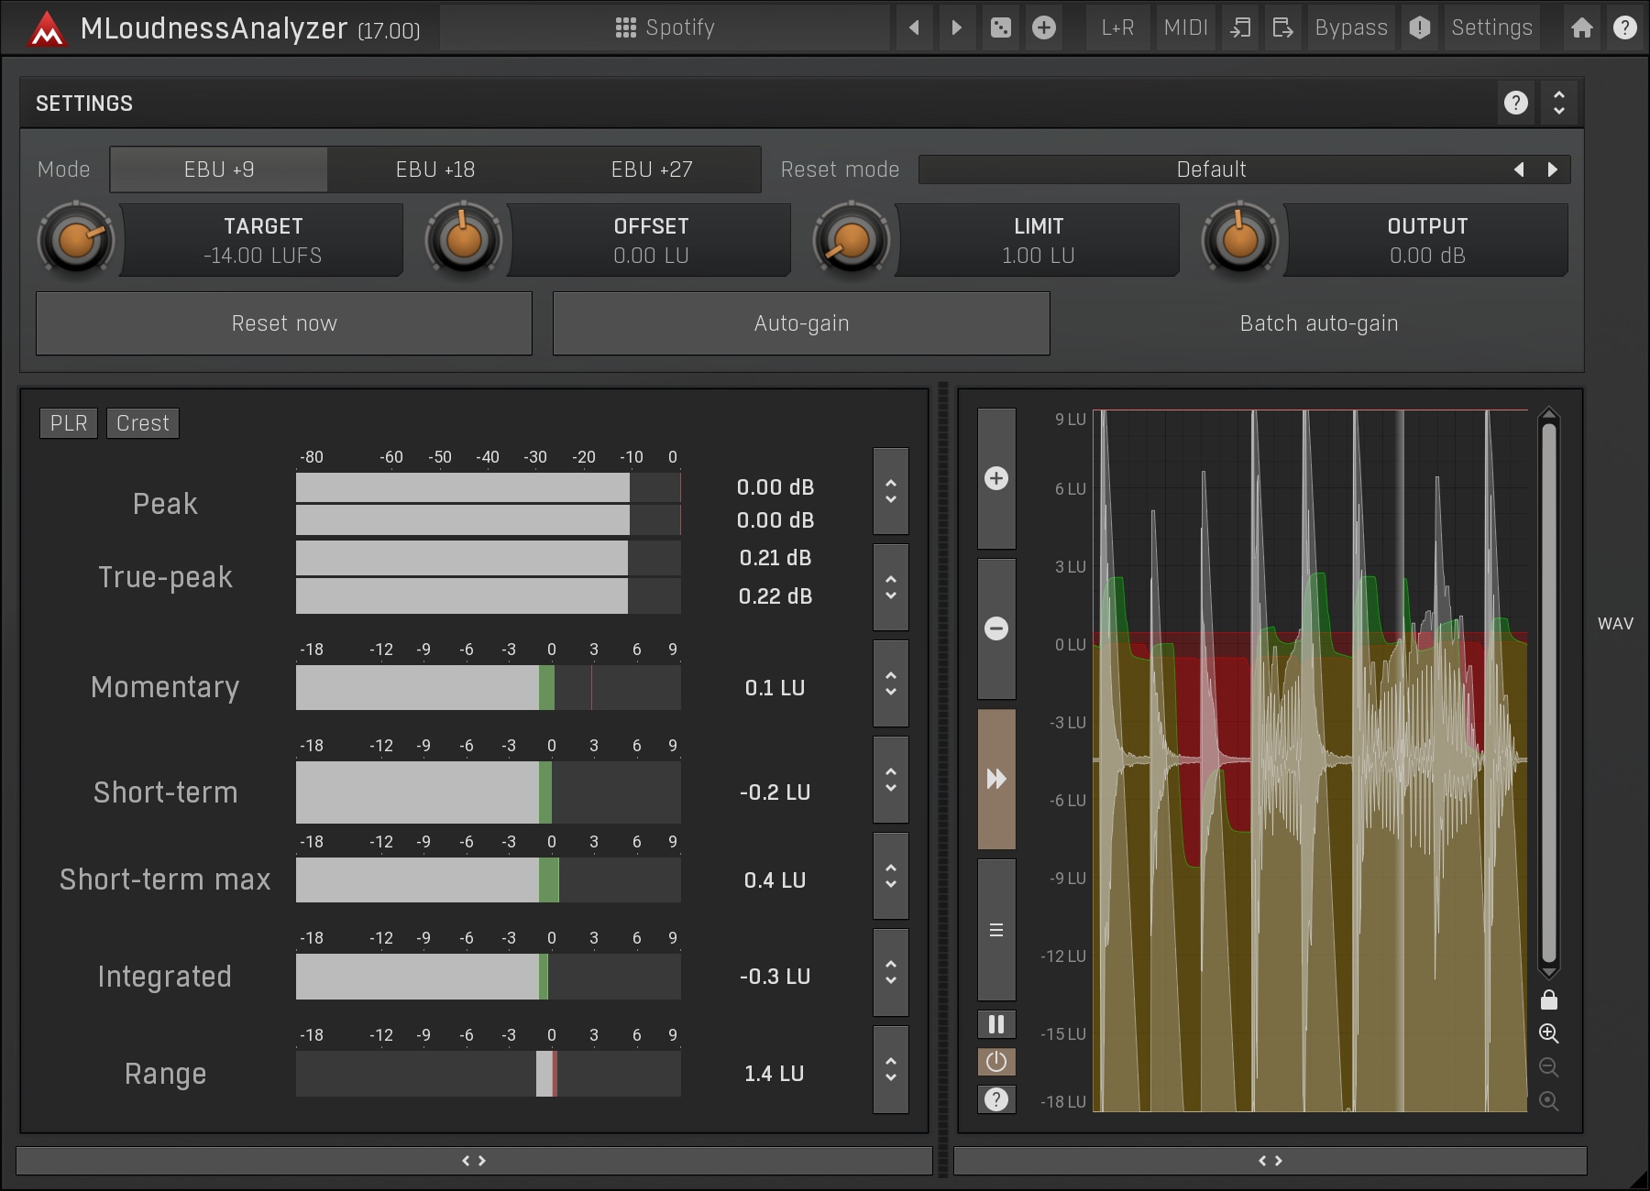1650x1191 pixels.
Task: Select EBU +27 mode tab
Action: point(652,169)
